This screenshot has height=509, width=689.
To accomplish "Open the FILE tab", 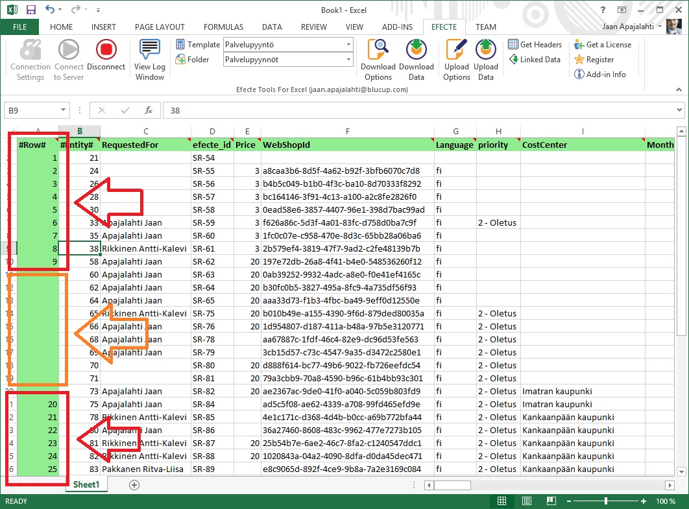I will pos(19,27).
